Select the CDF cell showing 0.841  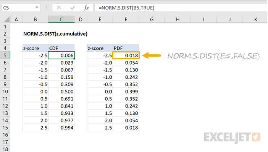click(61, 106)
